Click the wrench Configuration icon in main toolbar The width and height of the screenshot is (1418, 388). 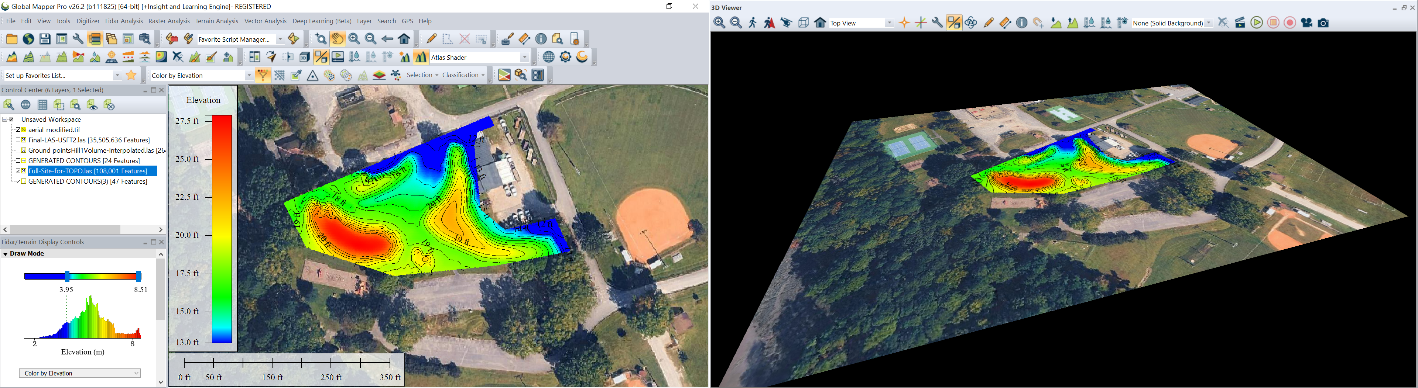pyautogui.click(x=78, y=39)
